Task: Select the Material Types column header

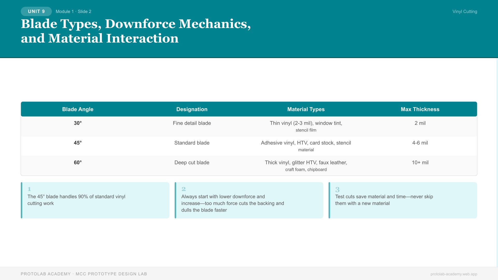Action: [x=306, y=109]
